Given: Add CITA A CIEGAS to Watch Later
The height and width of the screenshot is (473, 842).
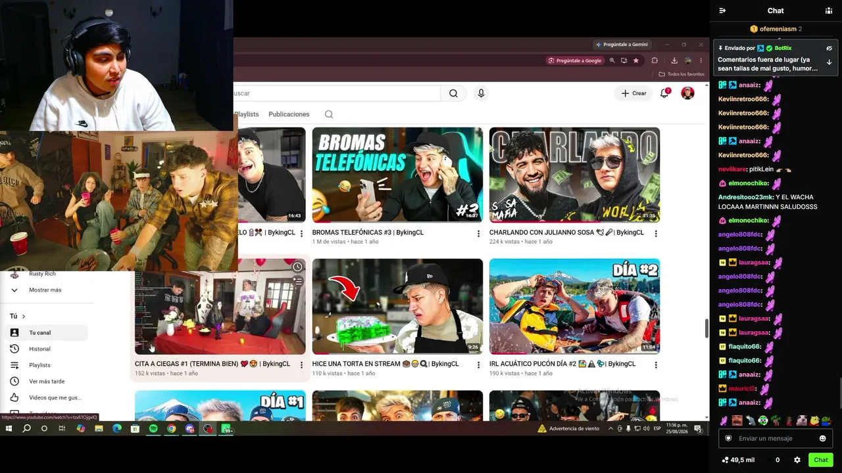Looking at the screenshot, I should [297, 267].
